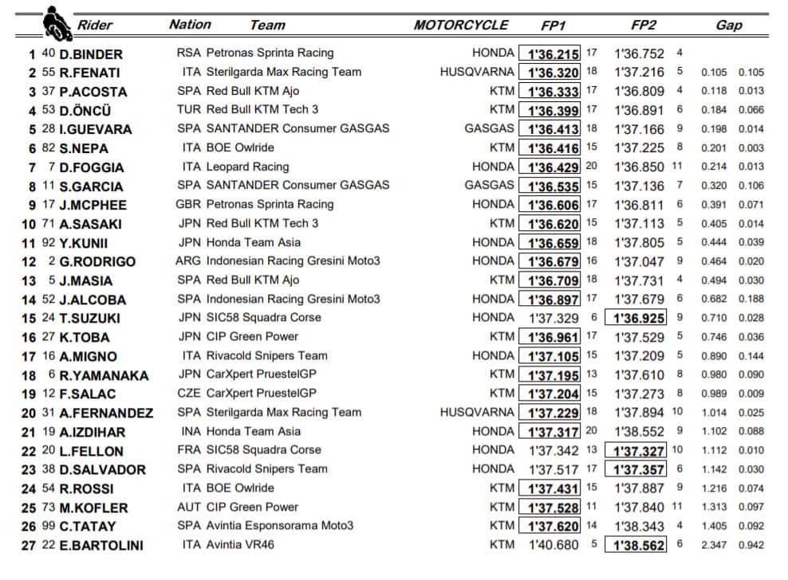Click the 2.347 gap value
Screen dimensions: 788x580
(715, 546)
